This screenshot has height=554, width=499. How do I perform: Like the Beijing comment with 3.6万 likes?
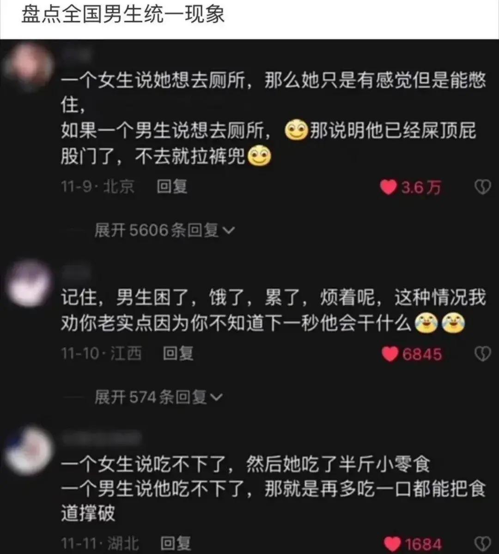(388, 187)
